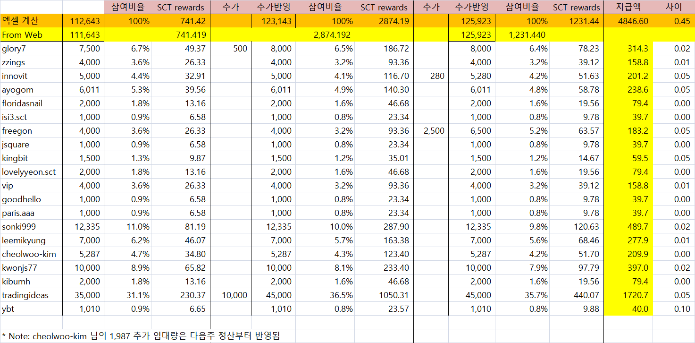Select the '엑셀 계산' row label cell
695x343 pixels.
(x=31, y=21)
